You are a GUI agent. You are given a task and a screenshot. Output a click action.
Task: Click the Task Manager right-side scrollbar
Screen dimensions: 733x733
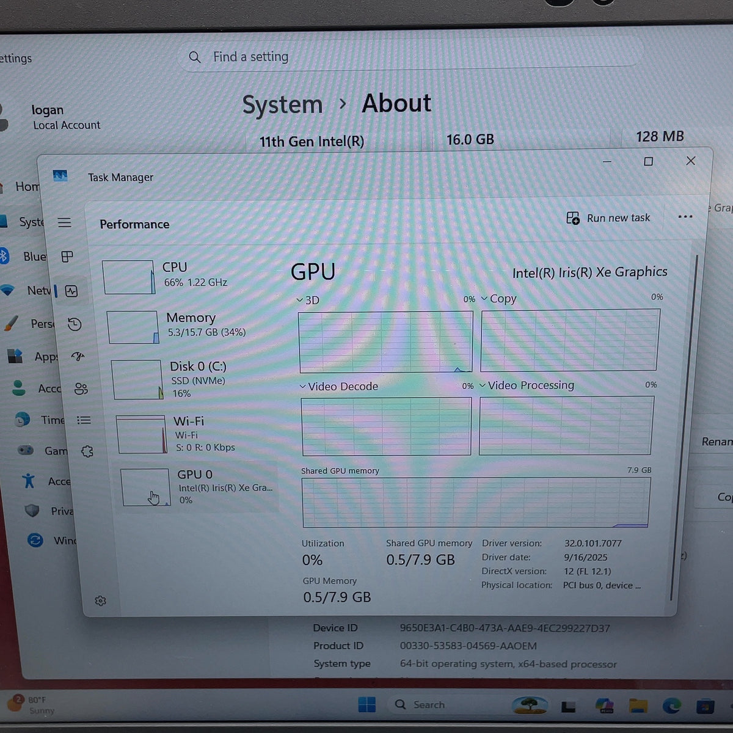click(685, 428)
